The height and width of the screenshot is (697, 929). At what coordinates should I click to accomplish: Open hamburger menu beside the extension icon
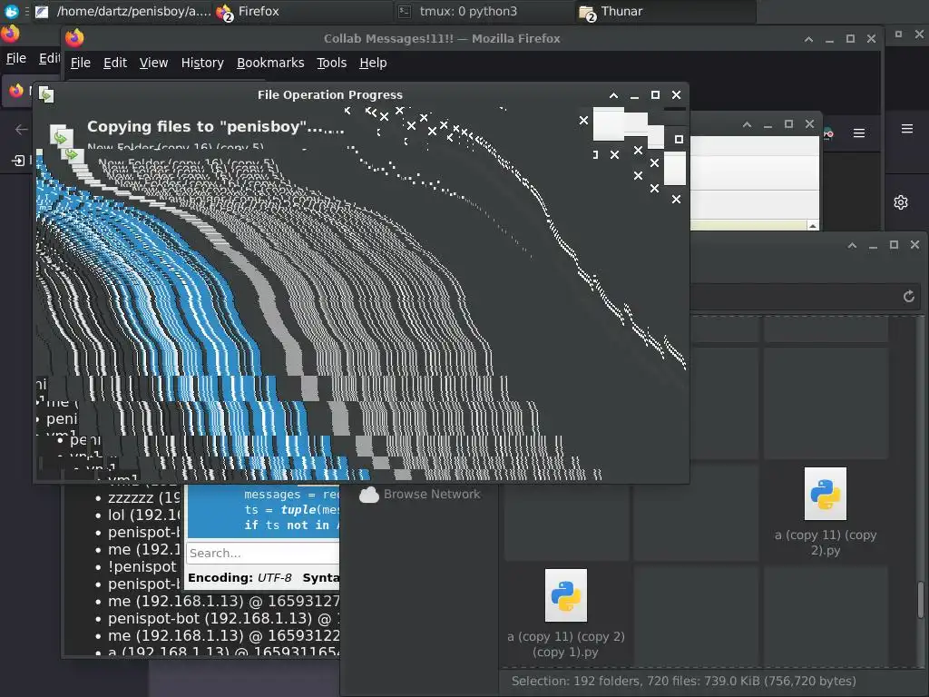[x=859, y=133]
